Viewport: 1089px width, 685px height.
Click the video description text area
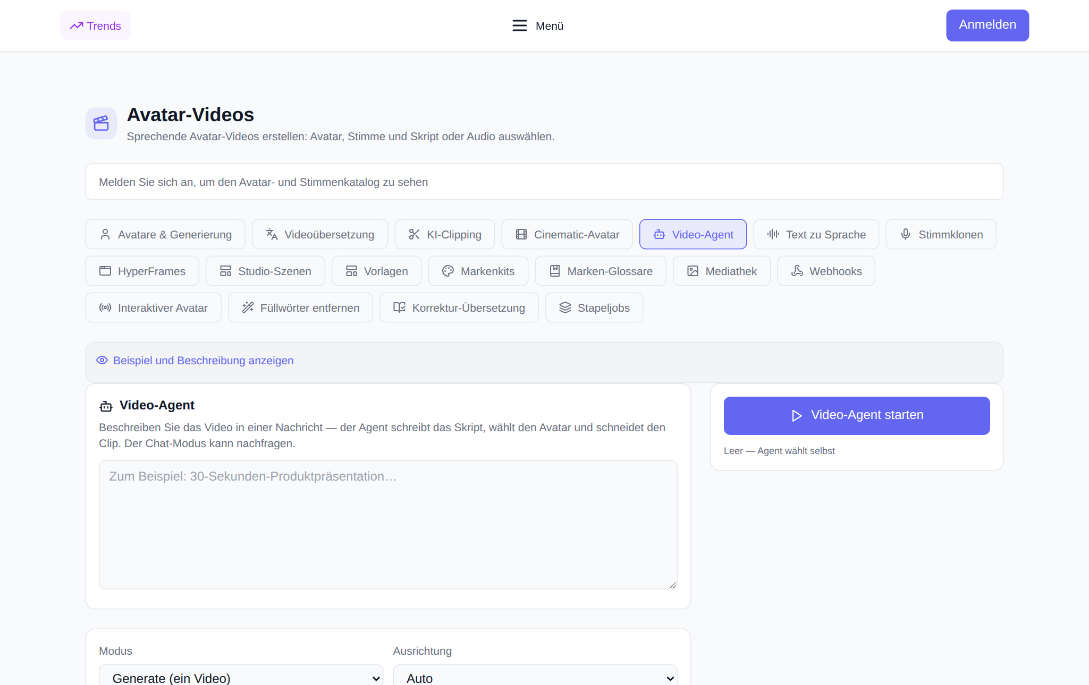(388, 525)
